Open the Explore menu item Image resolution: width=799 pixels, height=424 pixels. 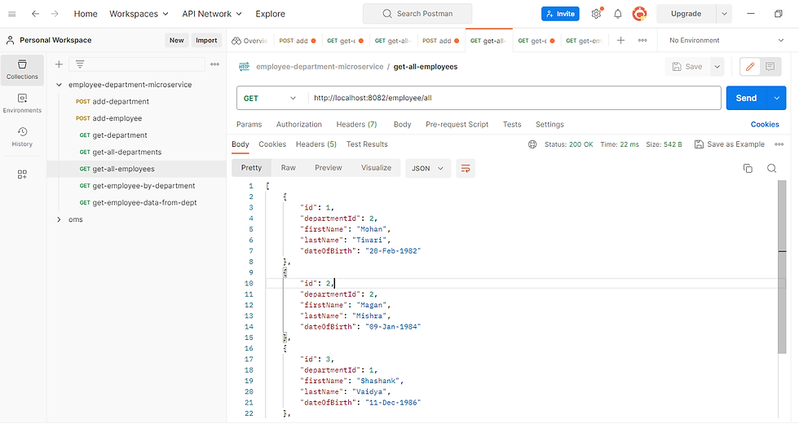click(270, 14)
